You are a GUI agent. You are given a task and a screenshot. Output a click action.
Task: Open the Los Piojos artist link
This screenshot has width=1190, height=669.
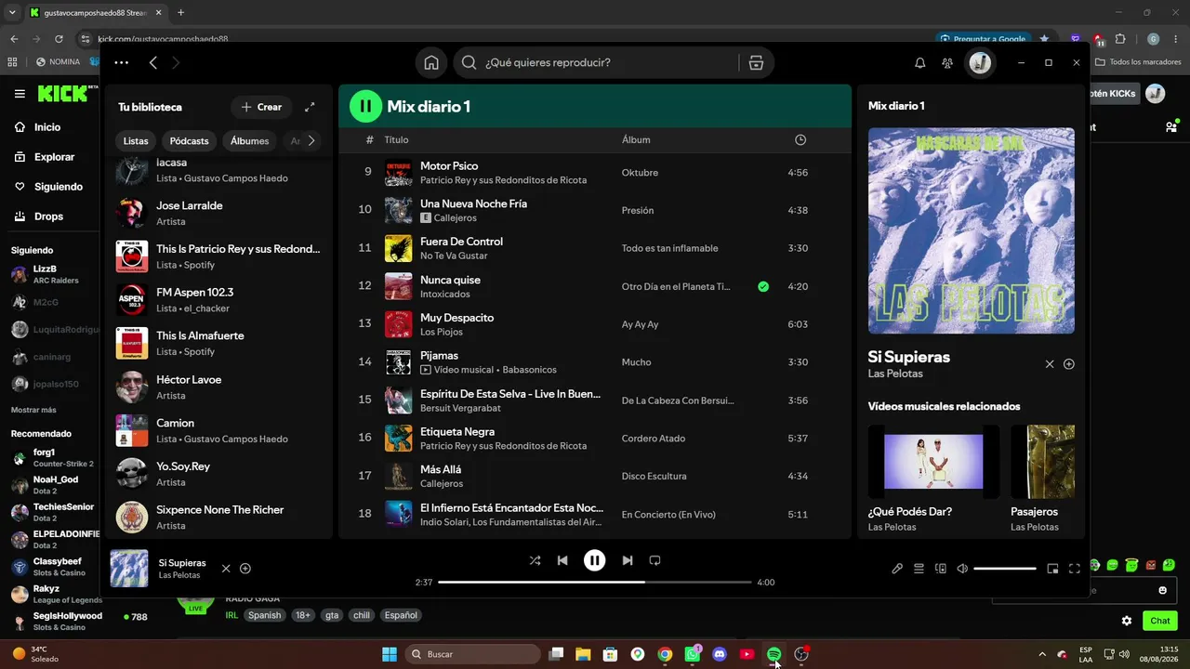click(442, 332)
